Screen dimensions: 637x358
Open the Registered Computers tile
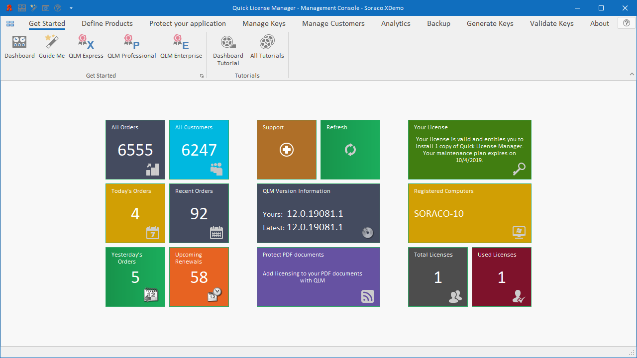pyautogui.click(x=470, y=213)
